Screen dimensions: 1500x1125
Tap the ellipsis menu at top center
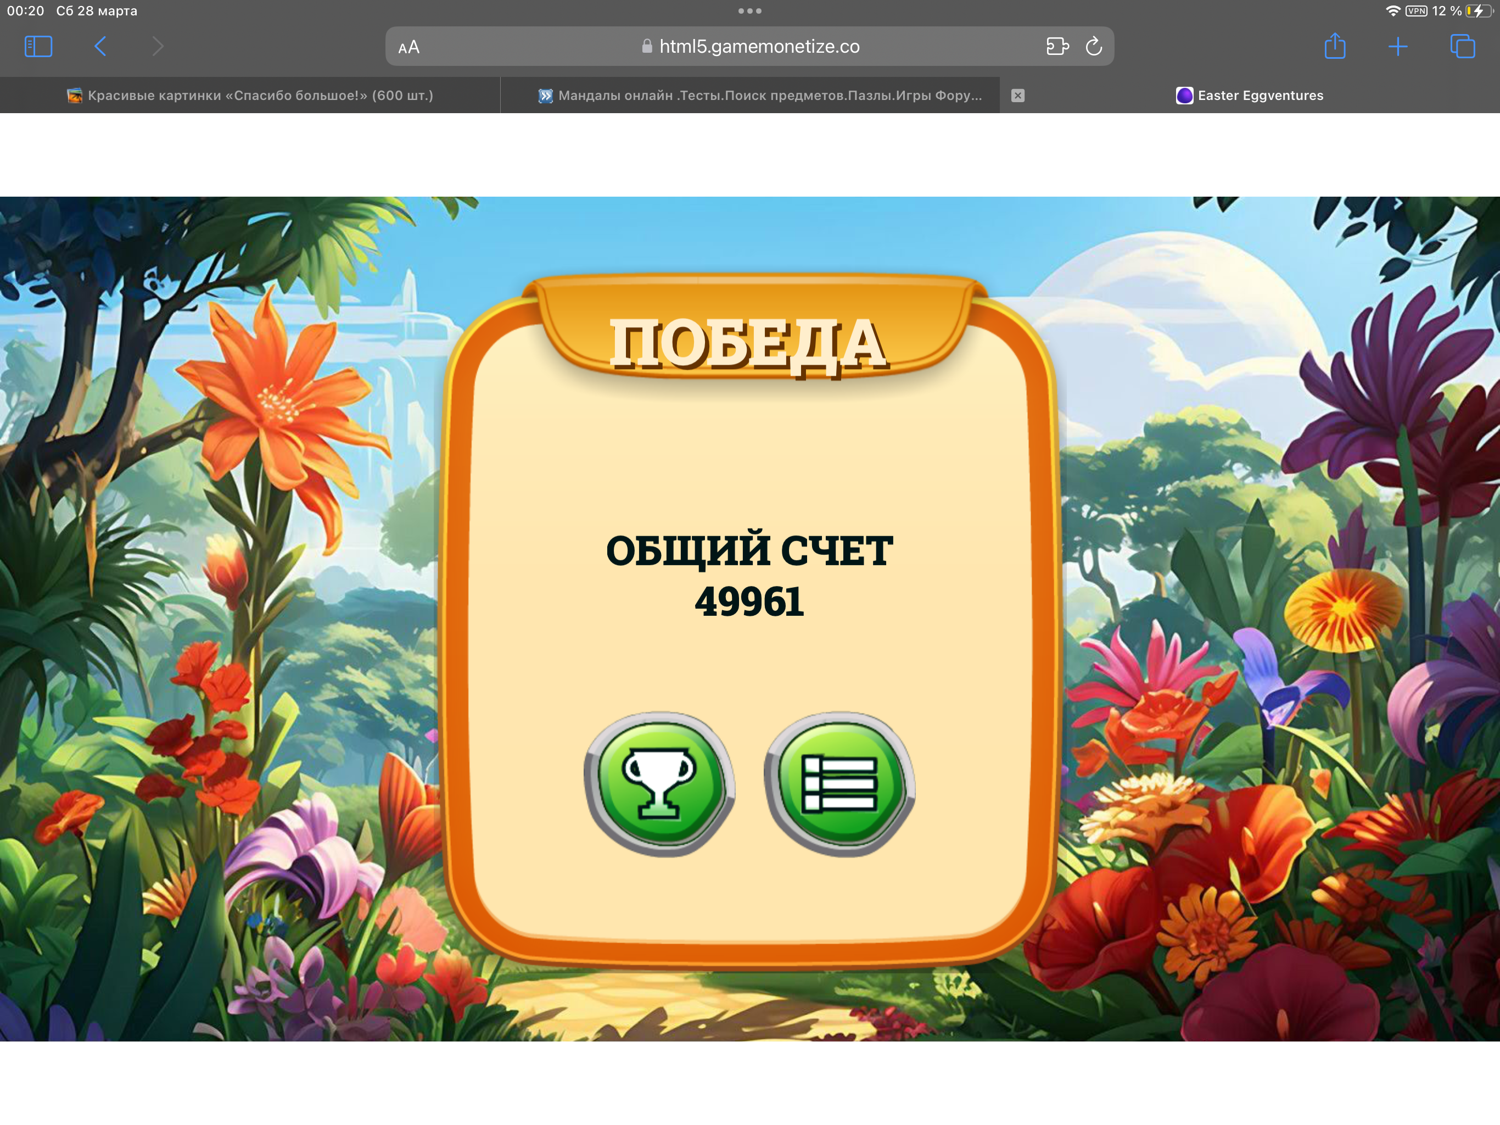[750, 10]
